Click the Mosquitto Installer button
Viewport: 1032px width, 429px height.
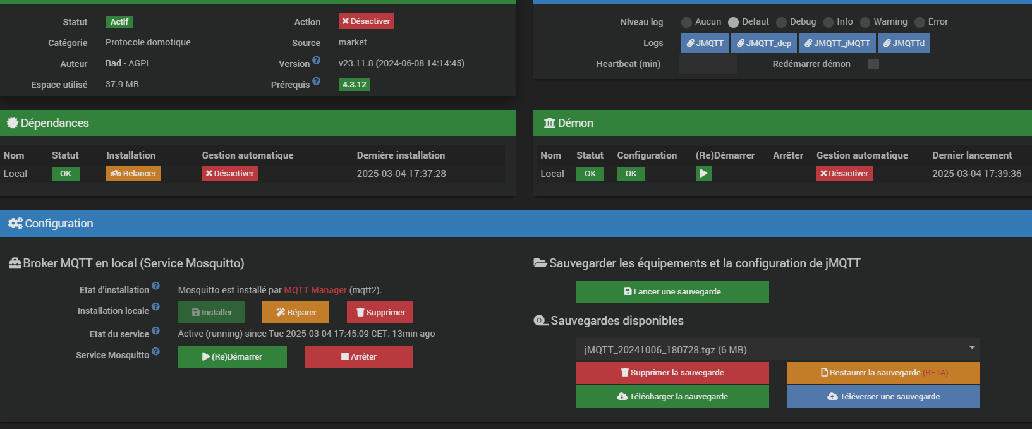pyautogui.click(x=211, y=312)
